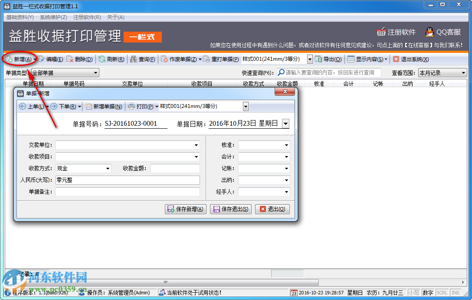Click the 收款金额 input field

click(175, 169)
